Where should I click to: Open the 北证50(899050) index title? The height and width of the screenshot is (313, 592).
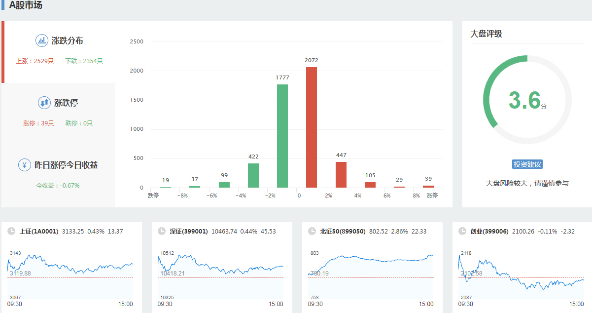tap(343, 231)
